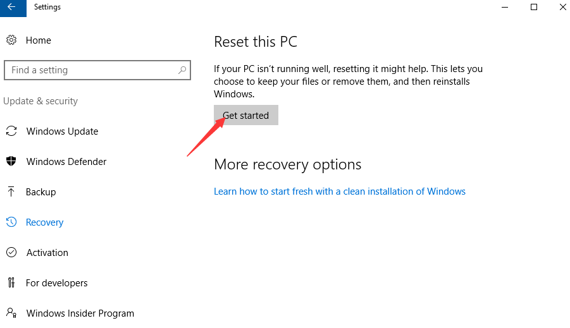The width and height of the screenshot is (570, 328).
Task: Click the search magnifier icon
Action: (x=182, y=70)
